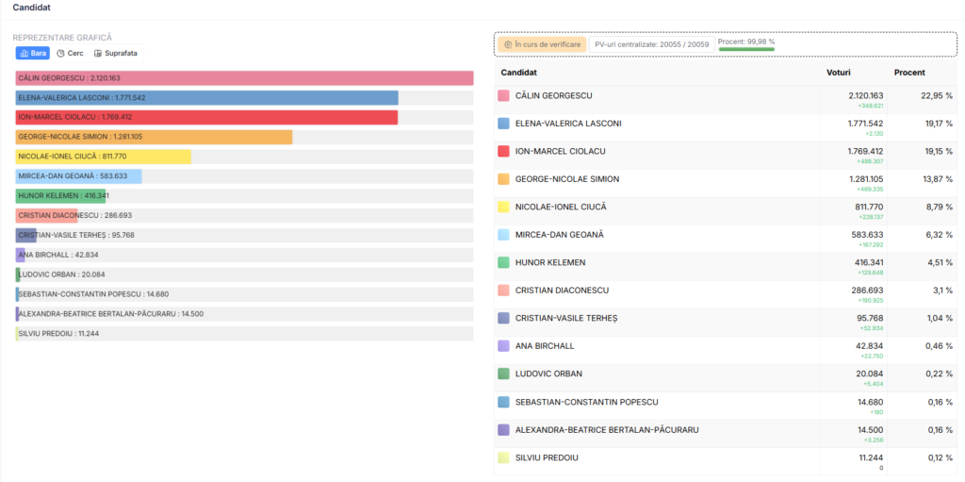Click Hunor Kelemen's green color swatch
This screenshot has height=482, width=965.
pos(503,262)
